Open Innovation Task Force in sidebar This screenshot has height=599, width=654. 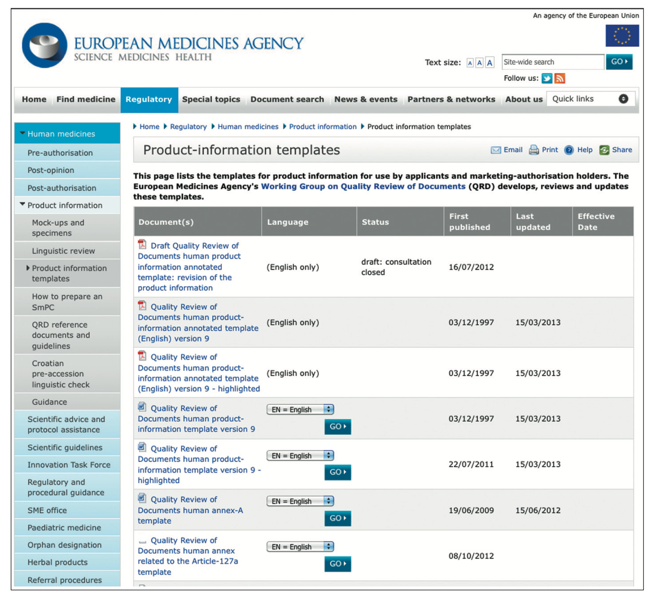pyautogui.click(x=67, y=465)
